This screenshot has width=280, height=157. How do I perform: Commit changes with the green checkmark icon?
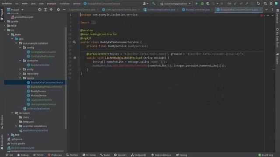[241, 3]
